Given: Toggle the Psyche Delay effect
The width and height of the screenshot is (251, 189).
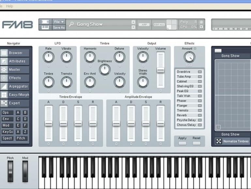Looking at the screenshot, I should click(200, 120).
